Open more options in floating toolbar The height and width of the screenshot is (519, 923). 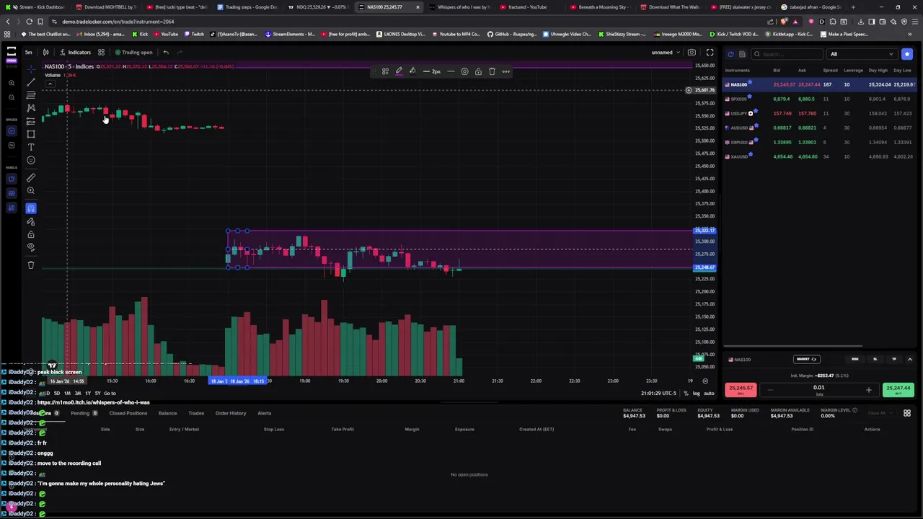tap(505, 71)
